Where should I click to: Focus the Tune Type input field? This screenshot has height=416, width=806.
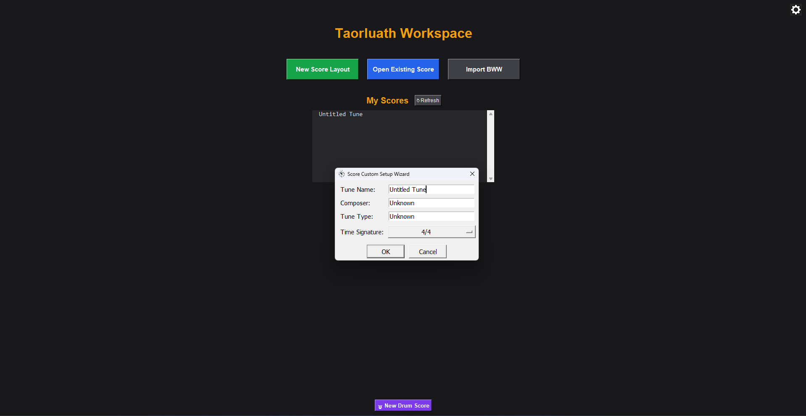432,217
